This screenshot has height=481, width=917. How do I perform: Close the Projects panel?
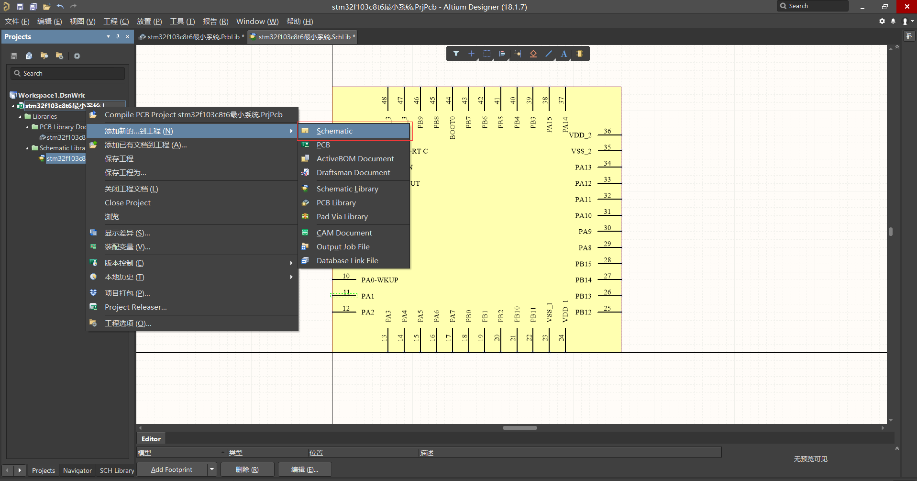pyautogui.click(x=127, y=36)
